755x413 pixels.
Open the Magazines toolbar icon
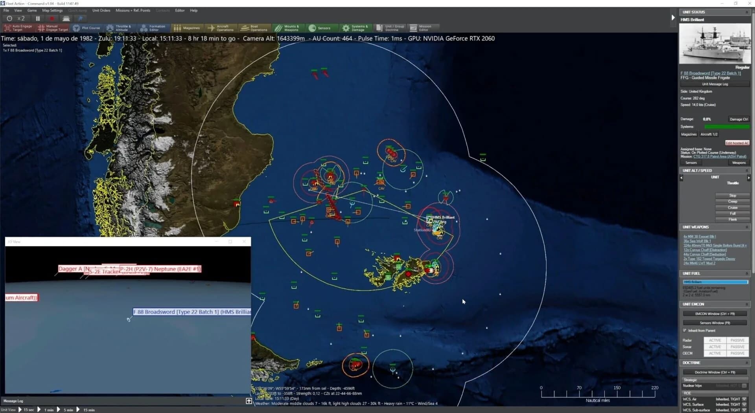(188, 28)
